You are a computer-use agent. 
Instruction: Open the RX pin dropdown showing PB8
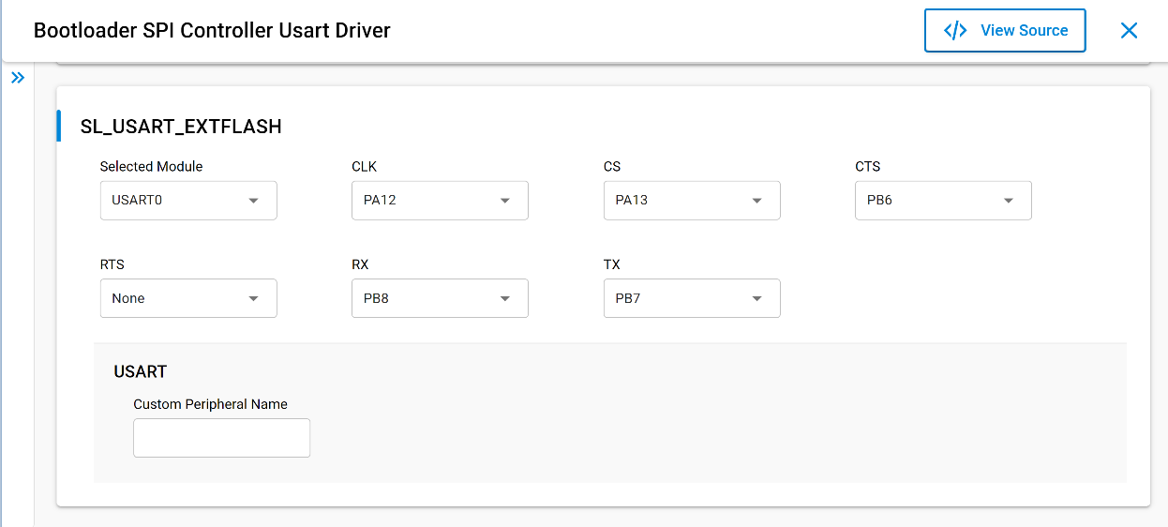pyautogui.click(x=440, y=298)
